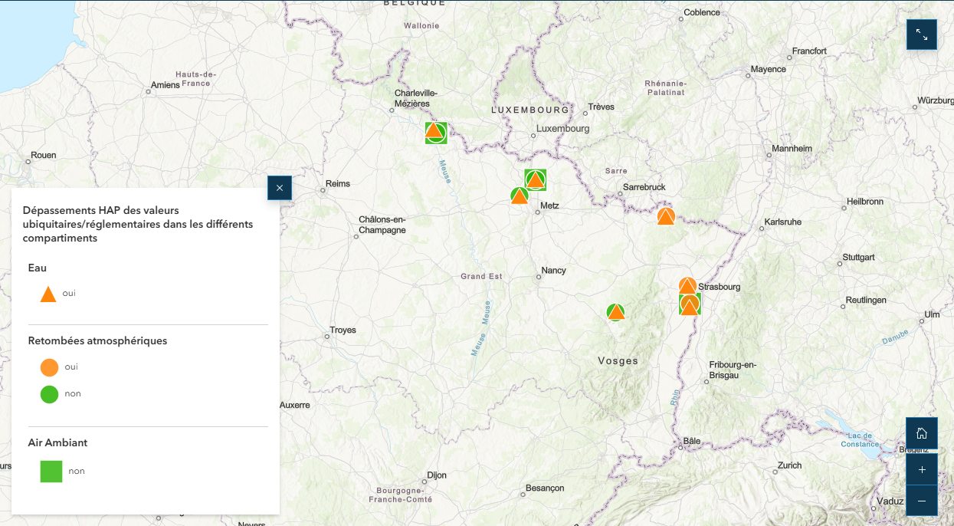Viewport: 954px width, 526px height.
Task: Click the Nancy city label
Action: click(553, 271)
